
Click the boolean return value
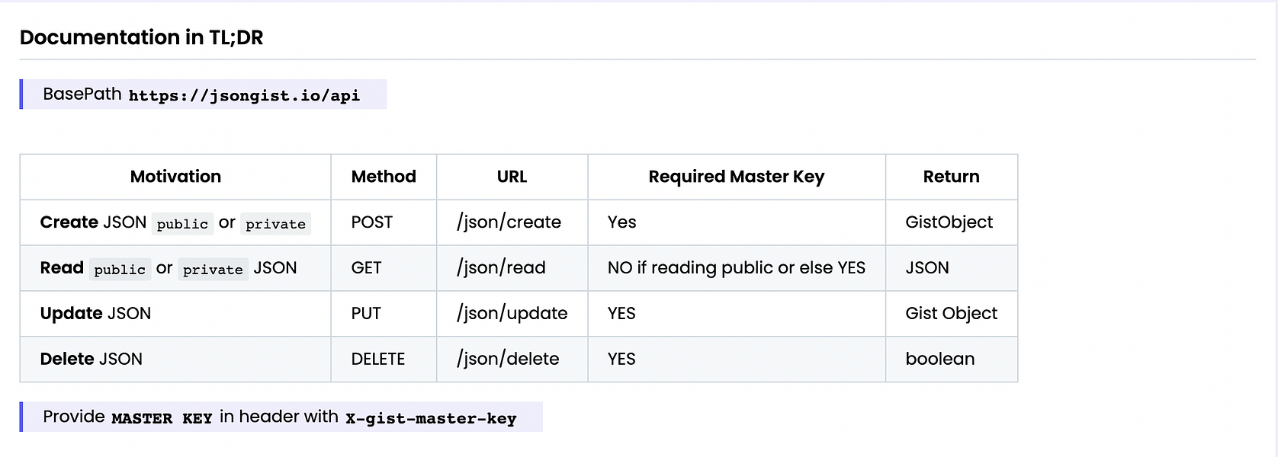click(940, 360)
